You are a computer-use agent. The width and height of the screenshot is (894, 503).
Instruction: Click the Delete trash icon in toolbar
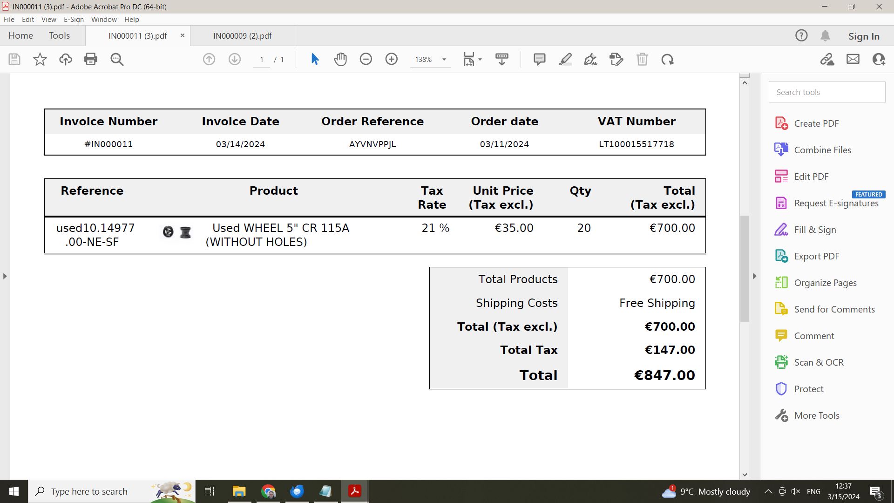point(642,59)
